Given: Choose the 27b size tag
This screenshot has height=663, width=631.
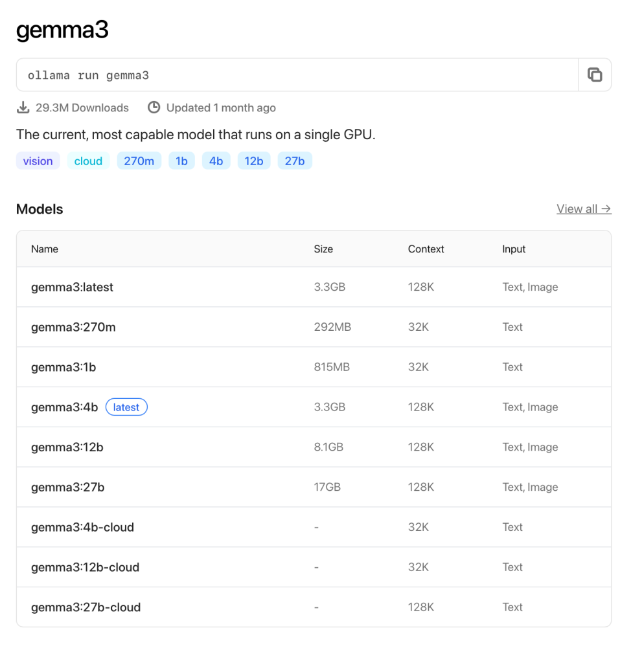Looking at the screenshot, I should 294,161.
